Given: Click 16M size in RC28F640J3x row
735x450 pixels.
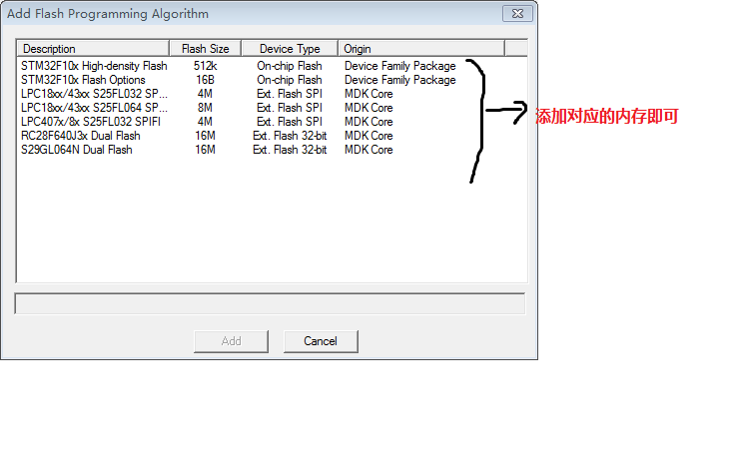Looking at the screenshot, I should point(206,136).
